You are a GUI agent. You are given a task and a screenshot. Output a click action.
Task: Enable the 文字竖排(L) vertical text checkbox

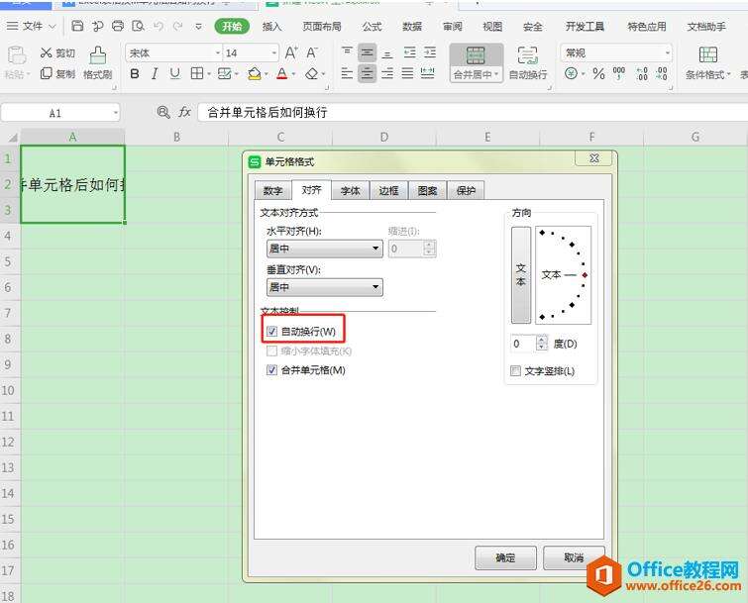click(515, 371)
